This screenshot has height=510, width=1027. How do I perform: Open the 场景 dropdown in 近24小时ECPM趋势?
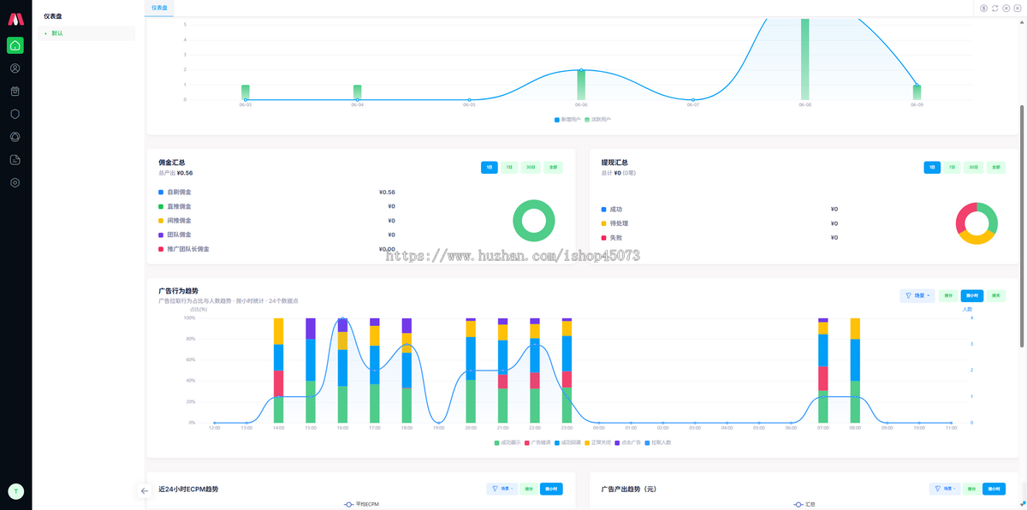pyautogui.click(x=502, y=489)
